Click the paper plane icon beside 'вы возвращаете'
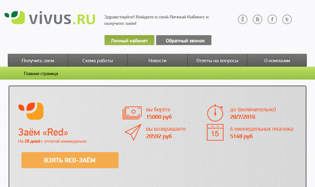The width and height of the screenshot is (315, 187). point(133,132)
